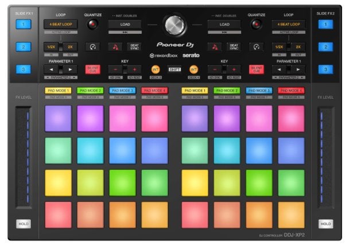The width and height of the screenshot is (349, 249).
Task: Tap the left deck's tempo gauge icon button
Action: click(92, 47)
